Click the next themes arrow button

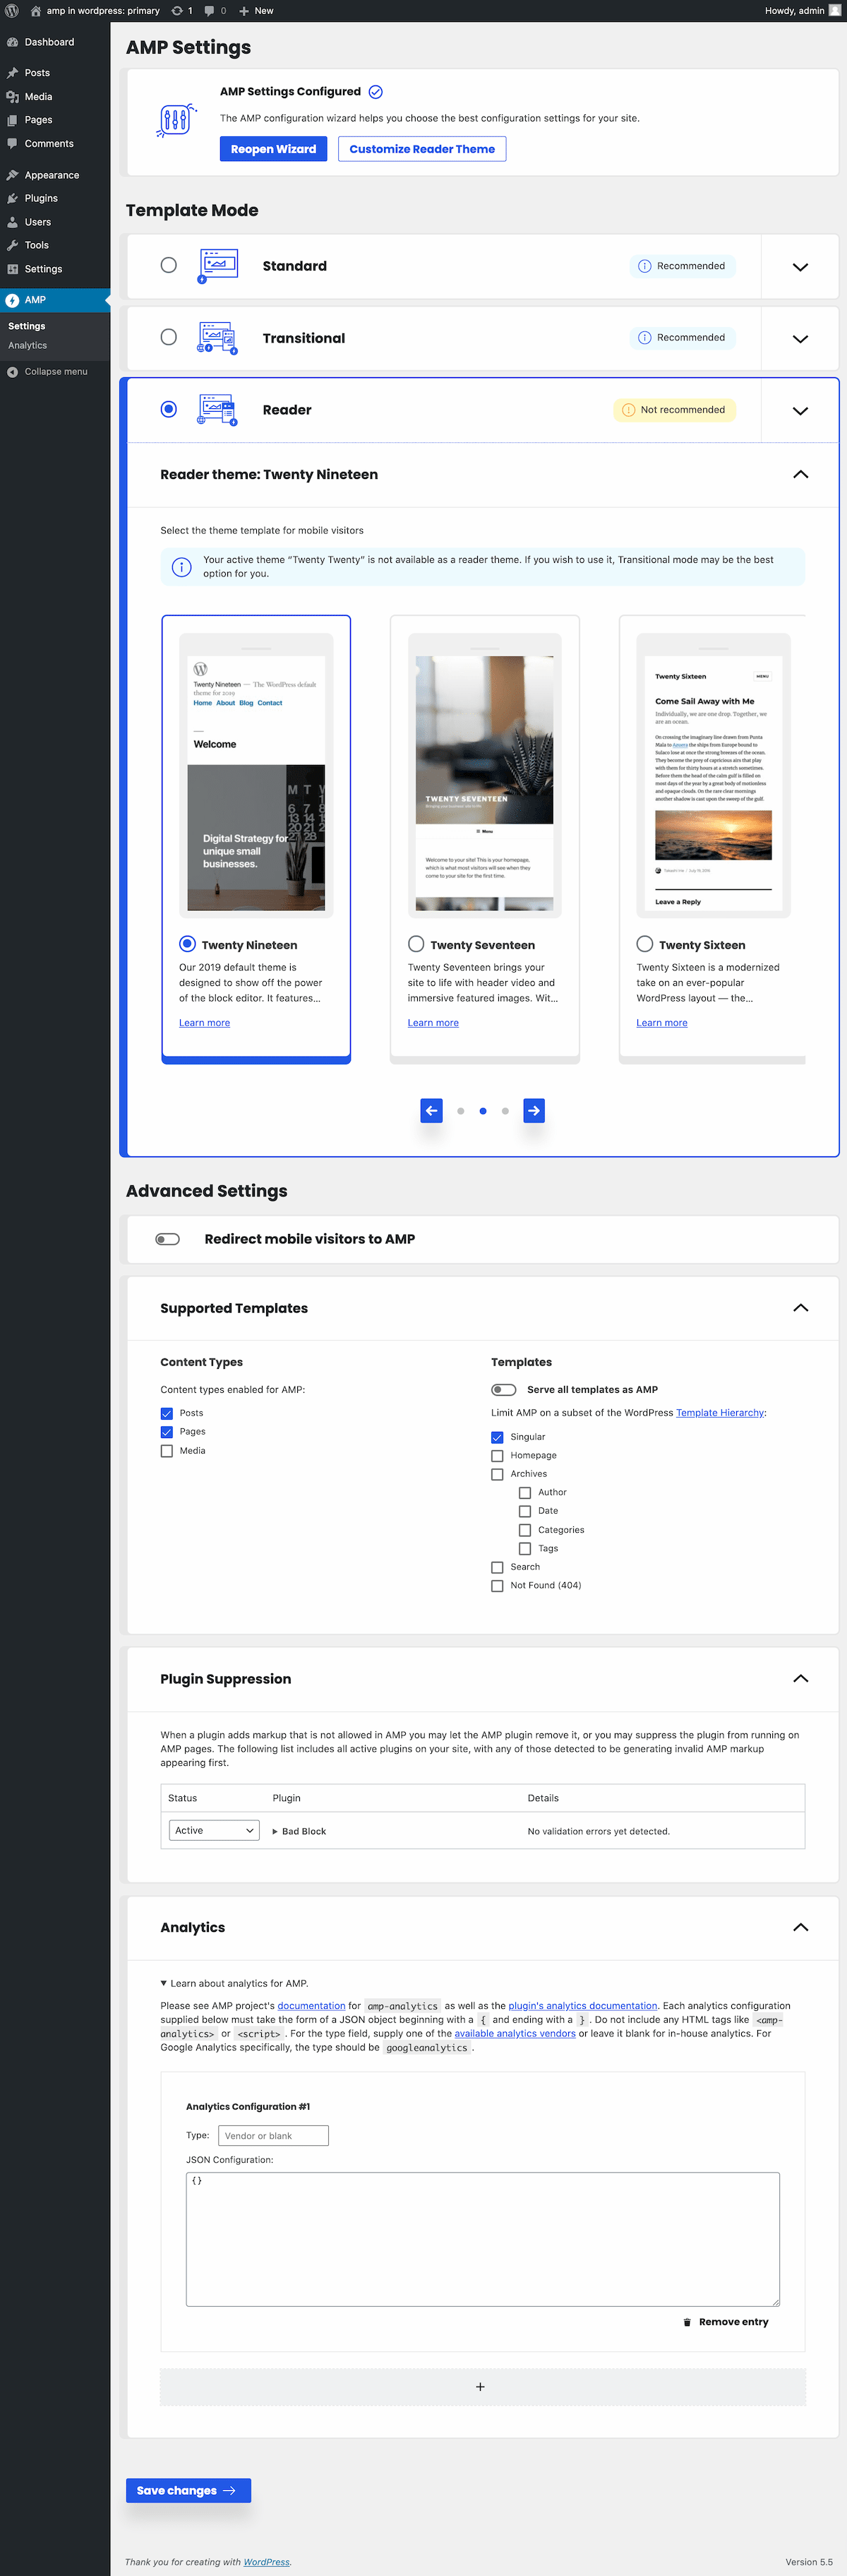[534, 1110]
